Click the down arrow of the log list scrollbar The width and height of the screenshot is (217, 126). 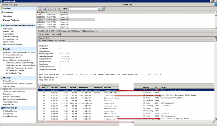coord(216,27)
